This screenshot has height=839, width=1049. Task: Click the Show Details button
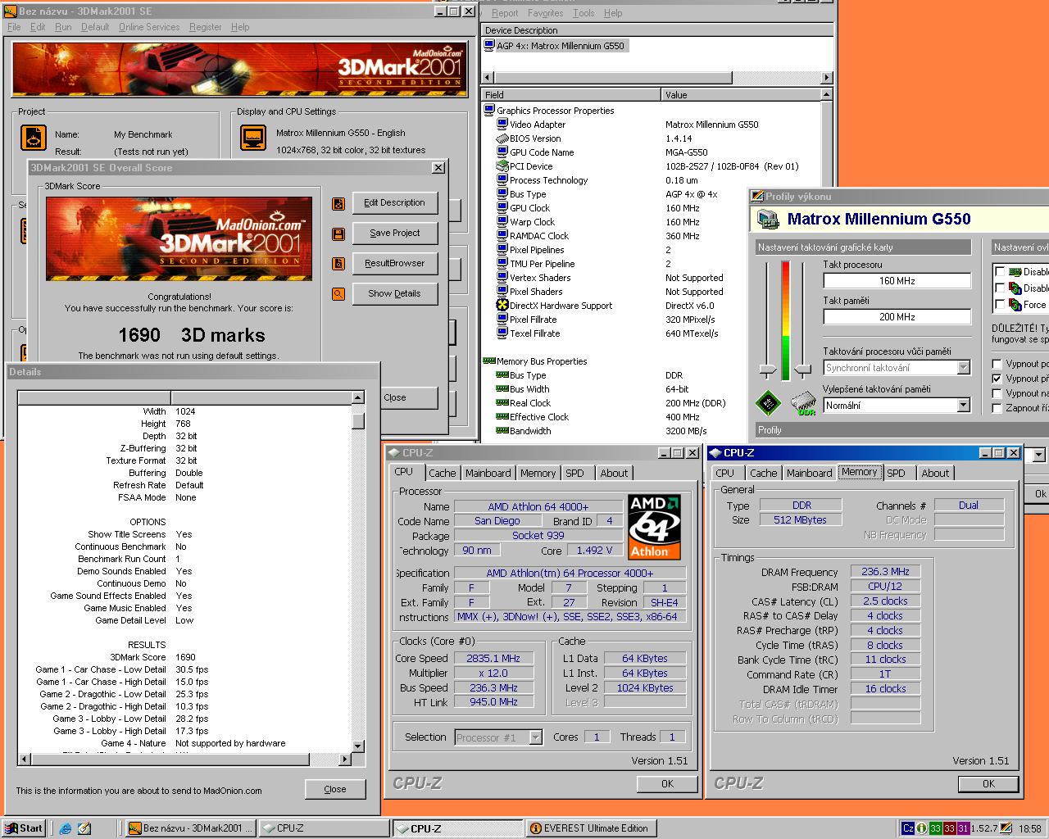pyautogui.click(x=394, y=294)
